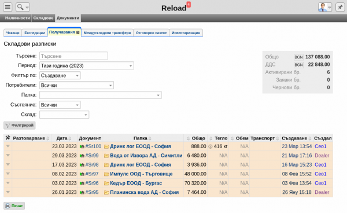Open folder icon for Кедър ЕООД - Бургас
The height and width of the screenshot is (213, 347).
coord(106,183)
